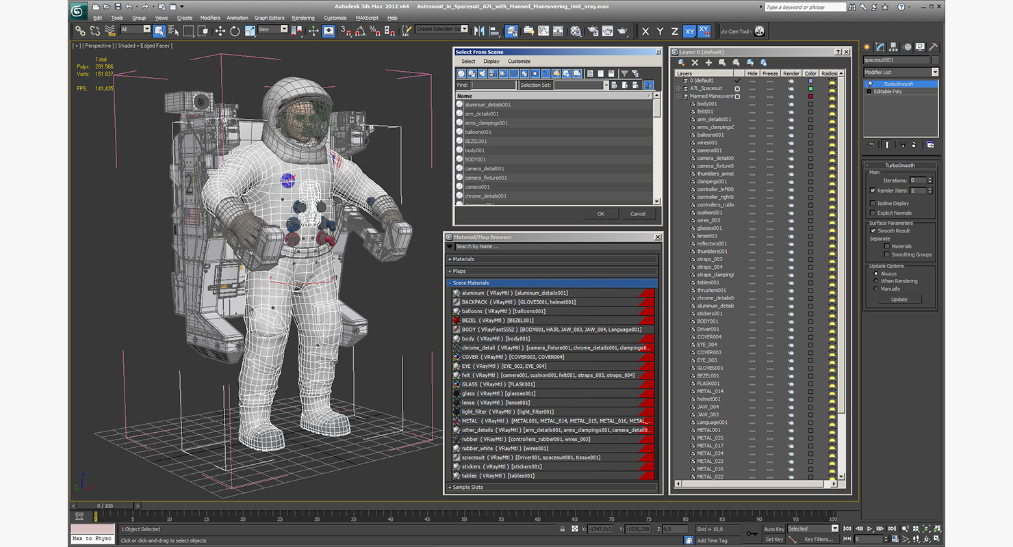
Task: Open the Rendering menu
Action: coord(303,18)
